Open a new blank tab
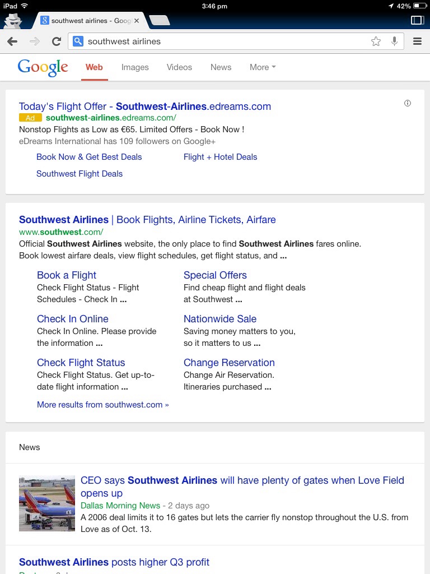Screen dimensions: 430x574 [x=160, y=21]
